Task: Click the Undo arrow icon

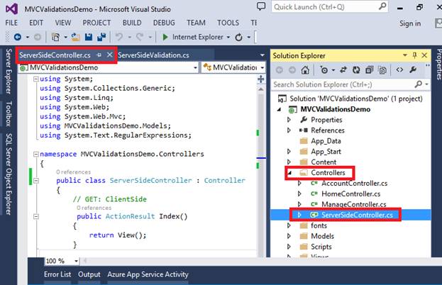Action: [119, 37]
